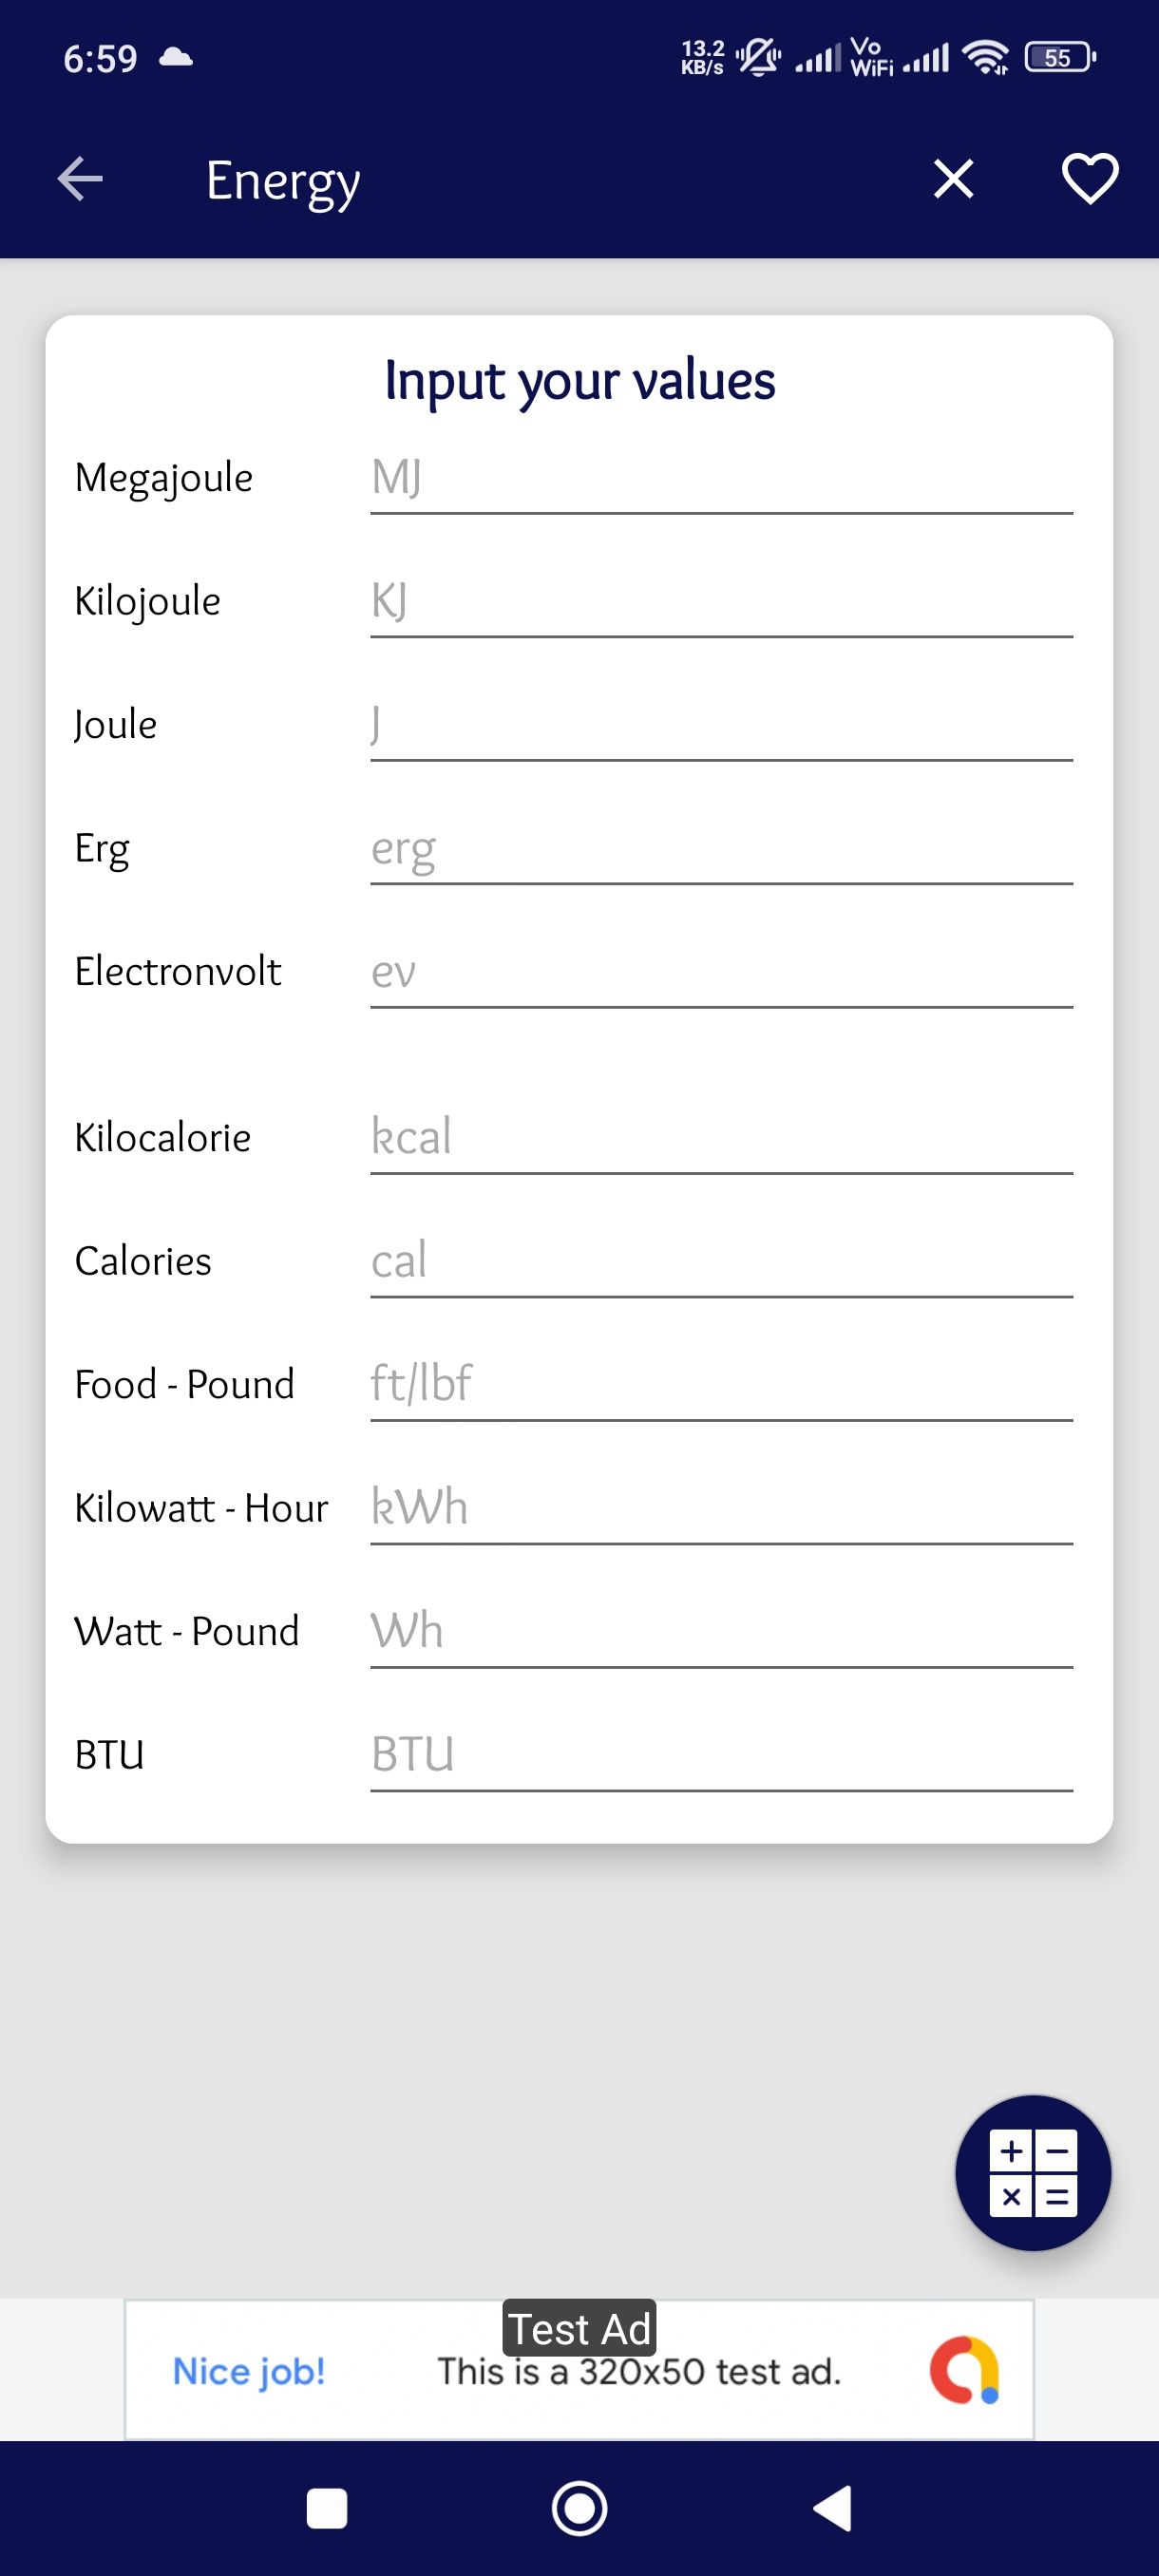Viewport: 1159px width, 2576px height.
Task: Focus the Kilojoule KJ input field
Action: 720,603
